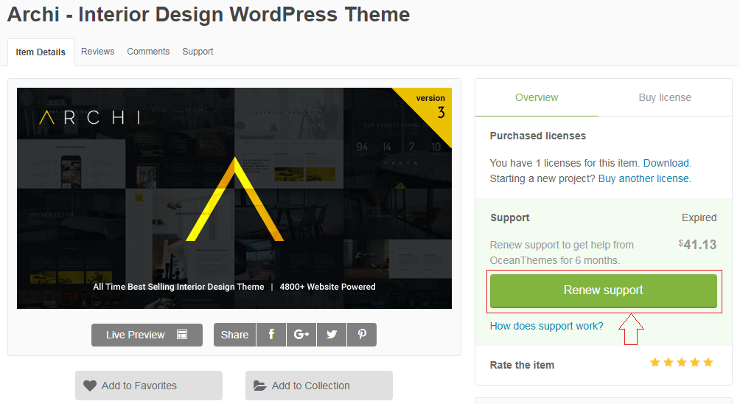Open the Support tab
This screenshot has height=404, width=740.
pyautogui.click(x=198, y=52)
